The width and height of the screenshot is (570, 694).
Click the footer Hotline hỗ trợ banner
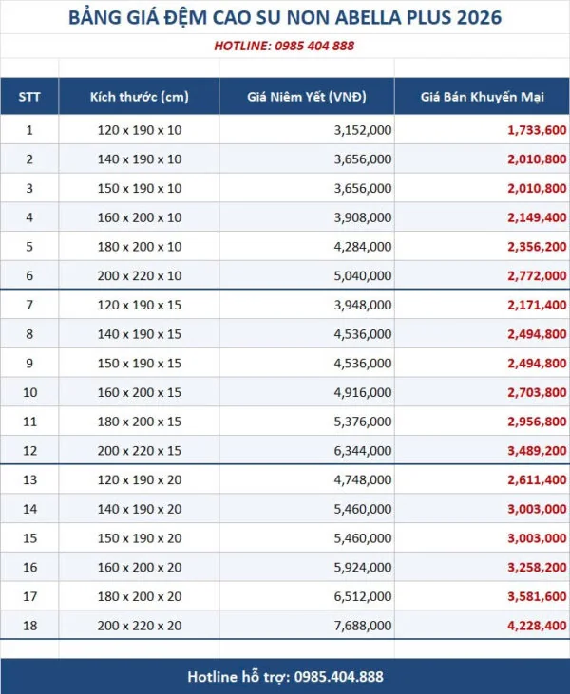tap(285, 676)
